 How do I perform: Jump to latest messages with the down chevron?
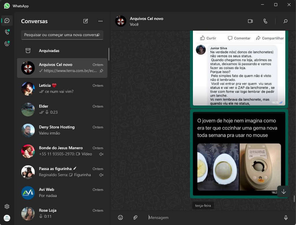[x=283, y=191]
